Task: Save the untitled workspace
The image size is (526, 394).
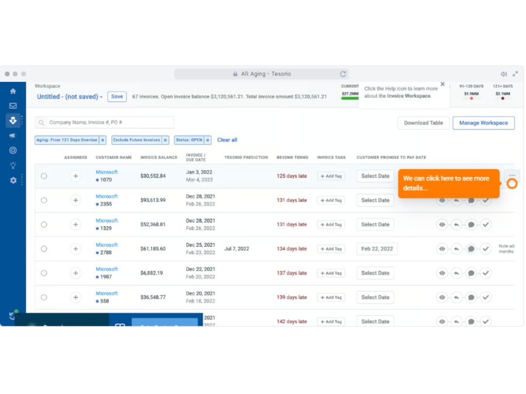Action: coord(117,96)
